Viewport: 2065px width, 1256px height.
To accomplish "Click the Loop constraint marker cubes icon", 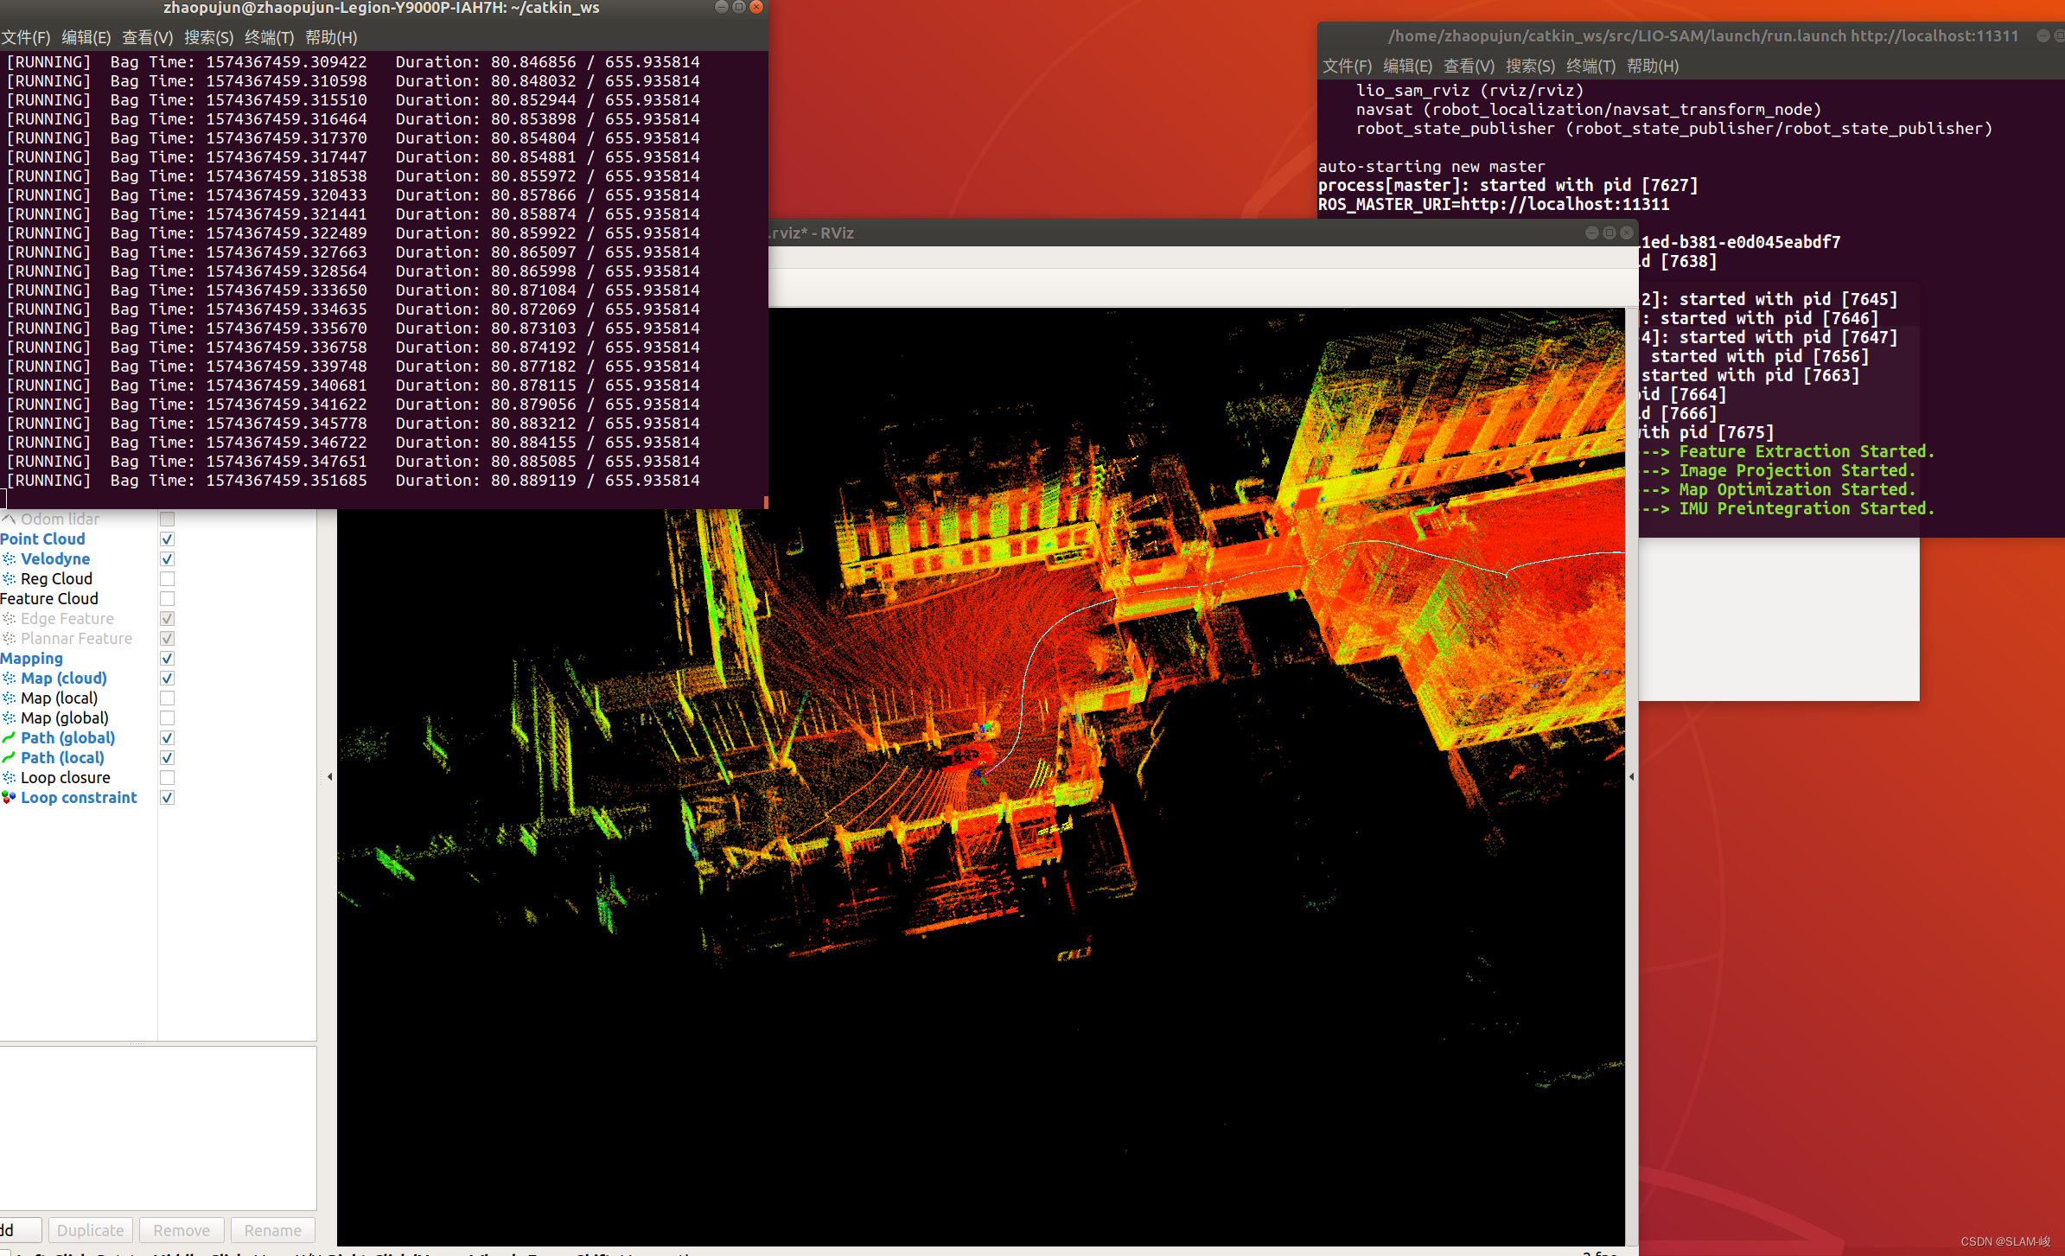I will [9, 798].
